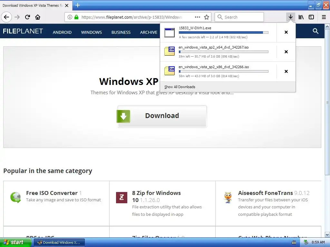Open the 8 Zip for Windows 10 link
This screenshot has width=330, height=247.
click(x=156, y=197)
